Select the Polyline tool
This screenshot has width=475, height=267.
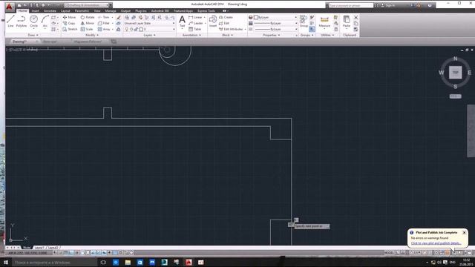tap(22, 22)
